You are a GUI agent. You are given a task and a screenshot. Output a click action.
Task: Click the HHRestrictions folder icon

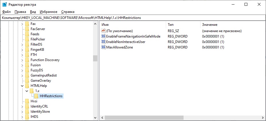pyautogui.click(x=36, y=96)
